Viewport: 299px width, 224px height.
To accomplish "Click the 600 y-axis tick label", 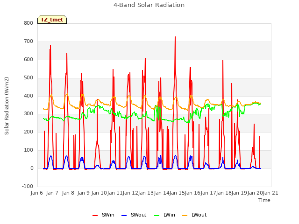I will 28,59.
